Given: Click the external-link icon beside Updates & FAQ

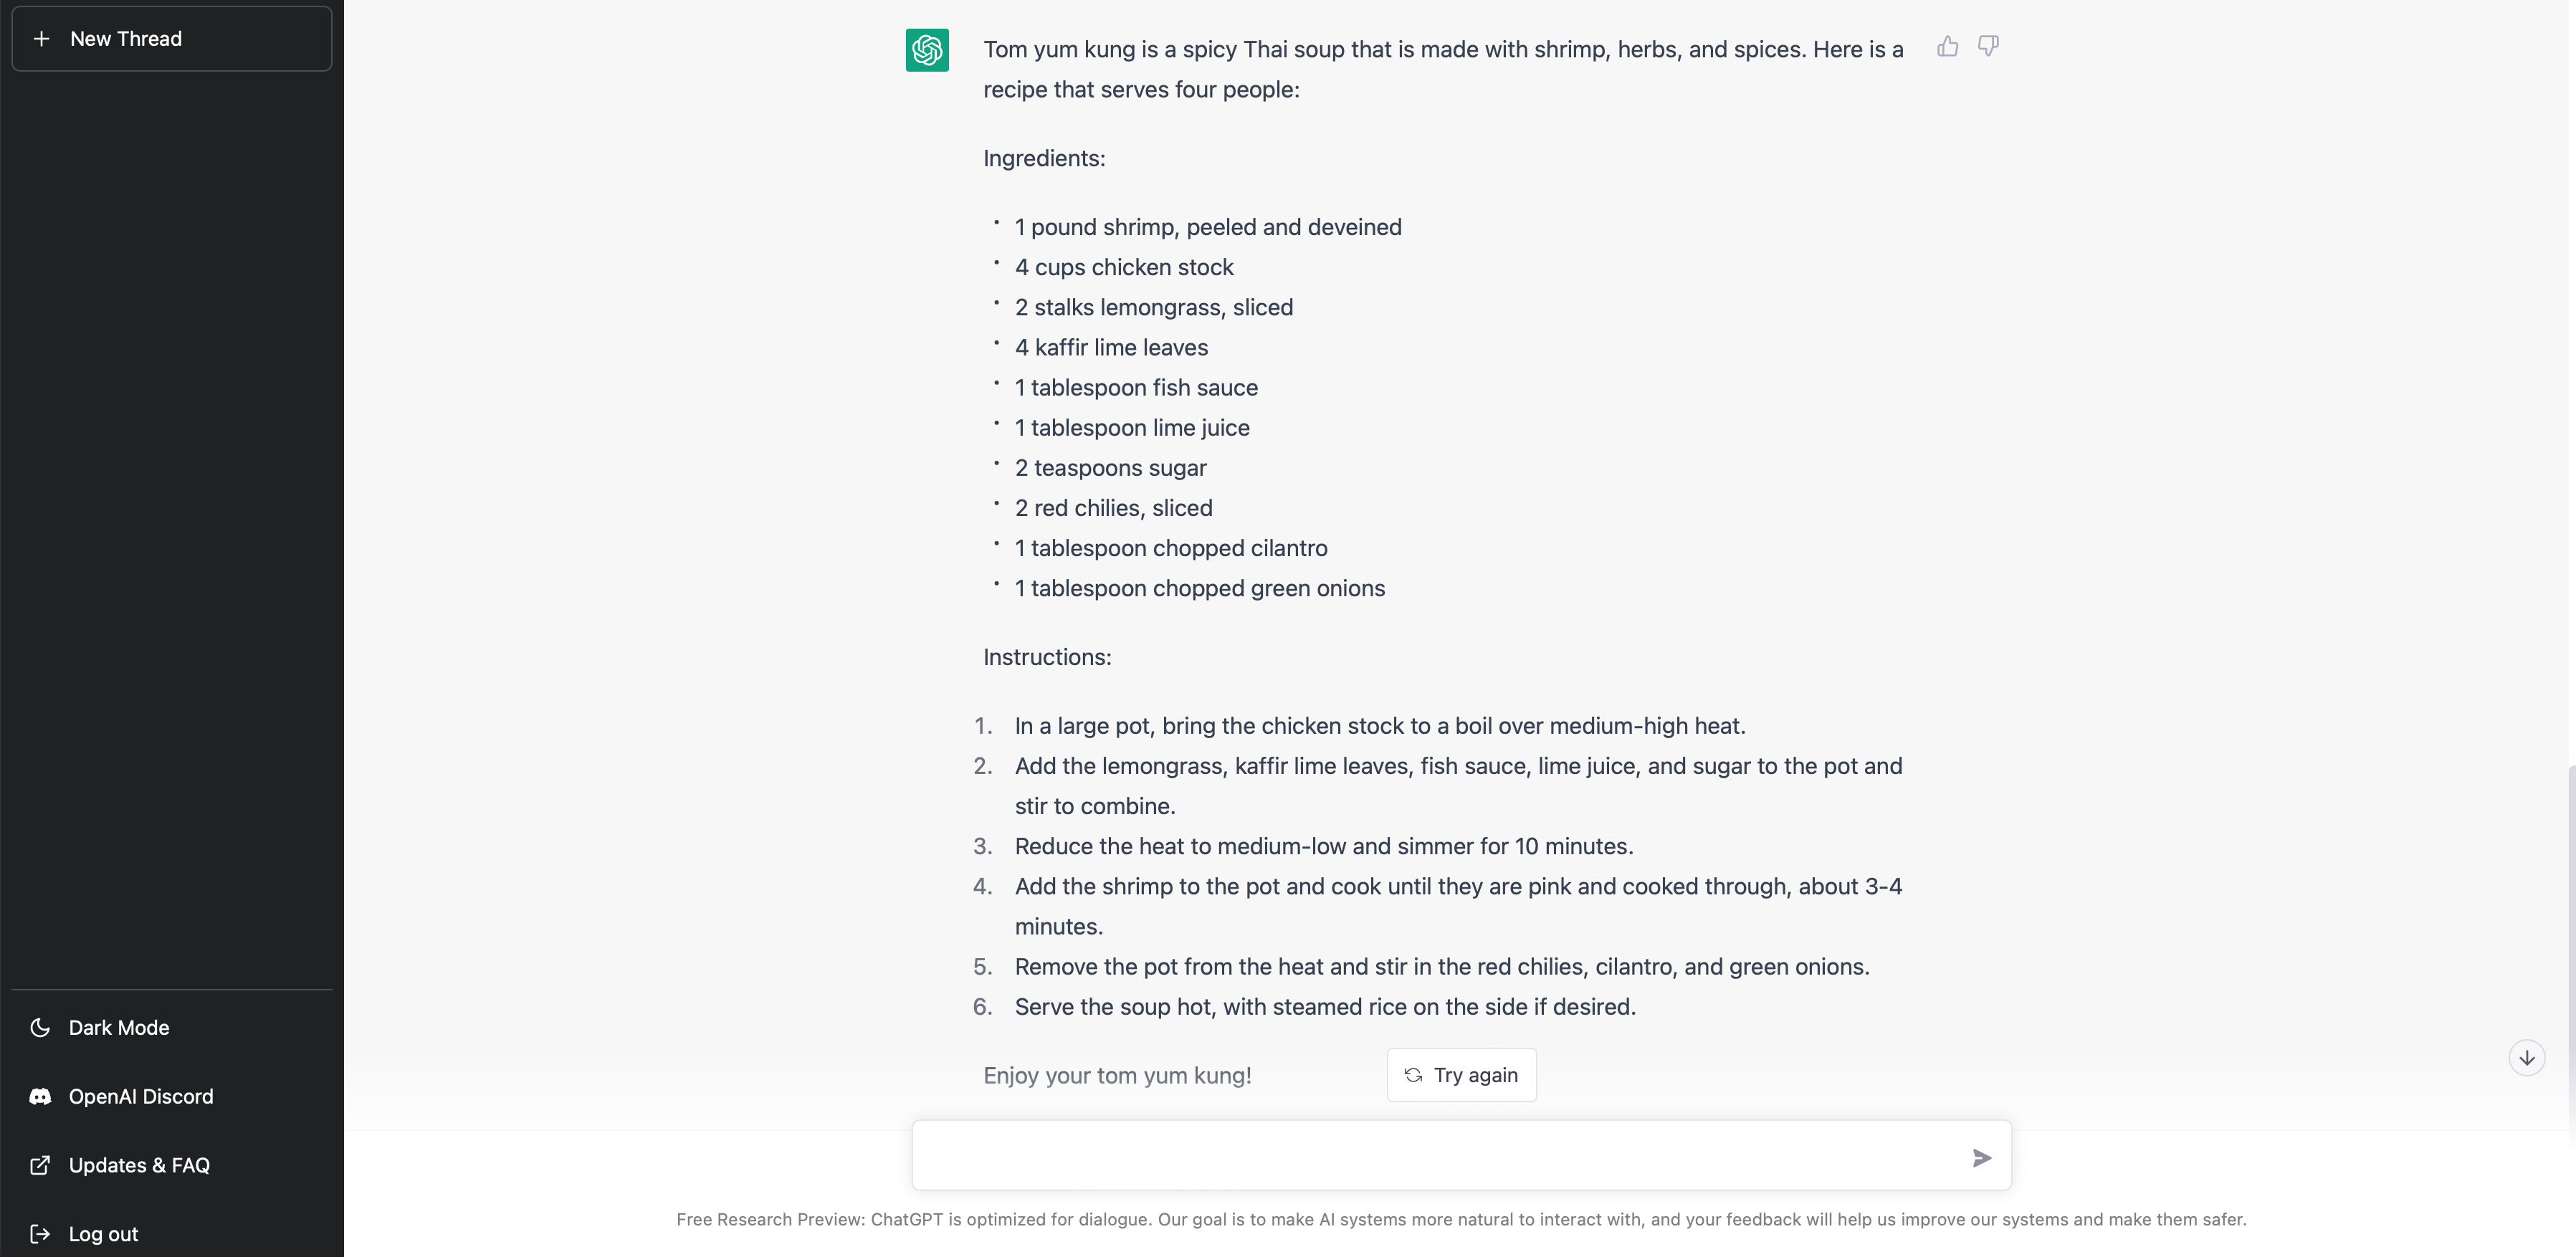Looking at the screenshot, I should pos(40,1166).
